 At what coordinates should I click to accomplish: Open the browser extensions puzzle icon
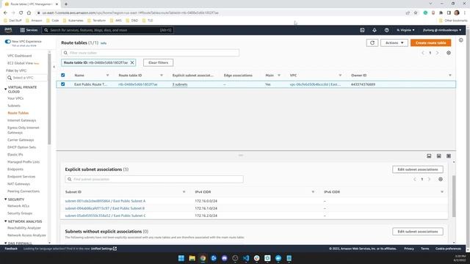coord(441,13)
